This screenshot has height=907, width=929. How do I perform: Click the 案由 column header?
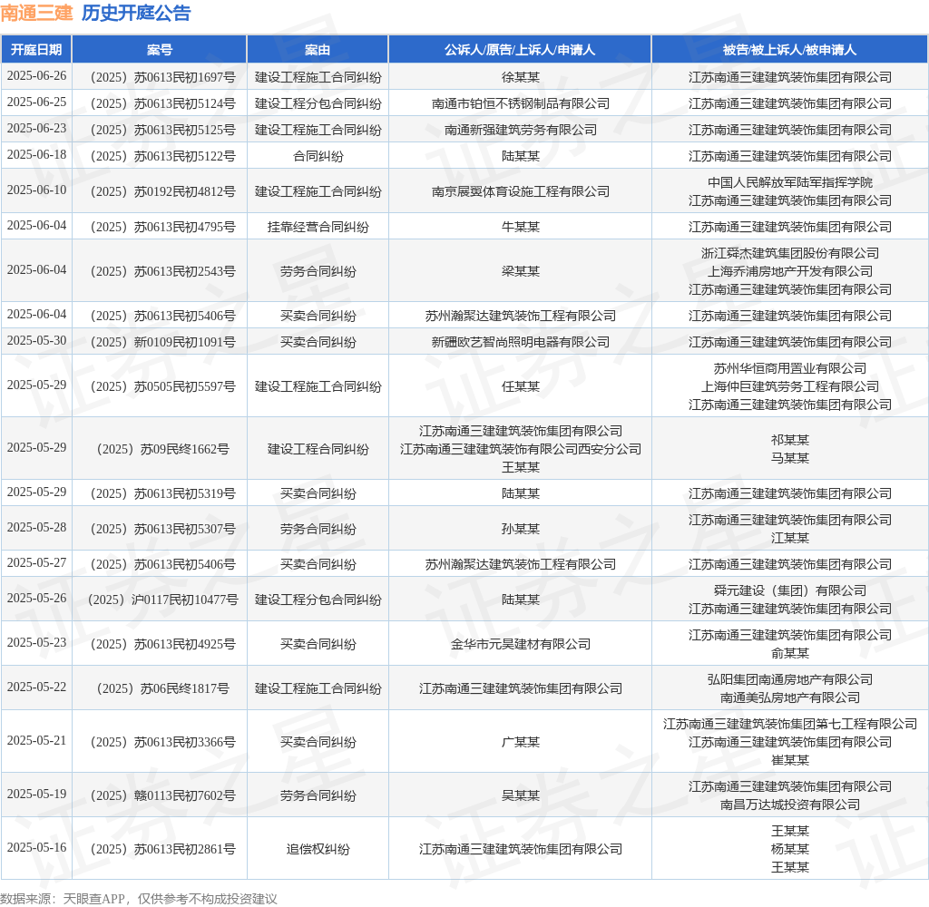click(318, 50)
